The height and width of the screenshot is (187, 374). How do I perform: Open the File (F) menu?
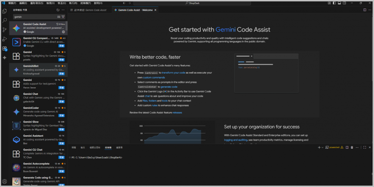[12, 3]
